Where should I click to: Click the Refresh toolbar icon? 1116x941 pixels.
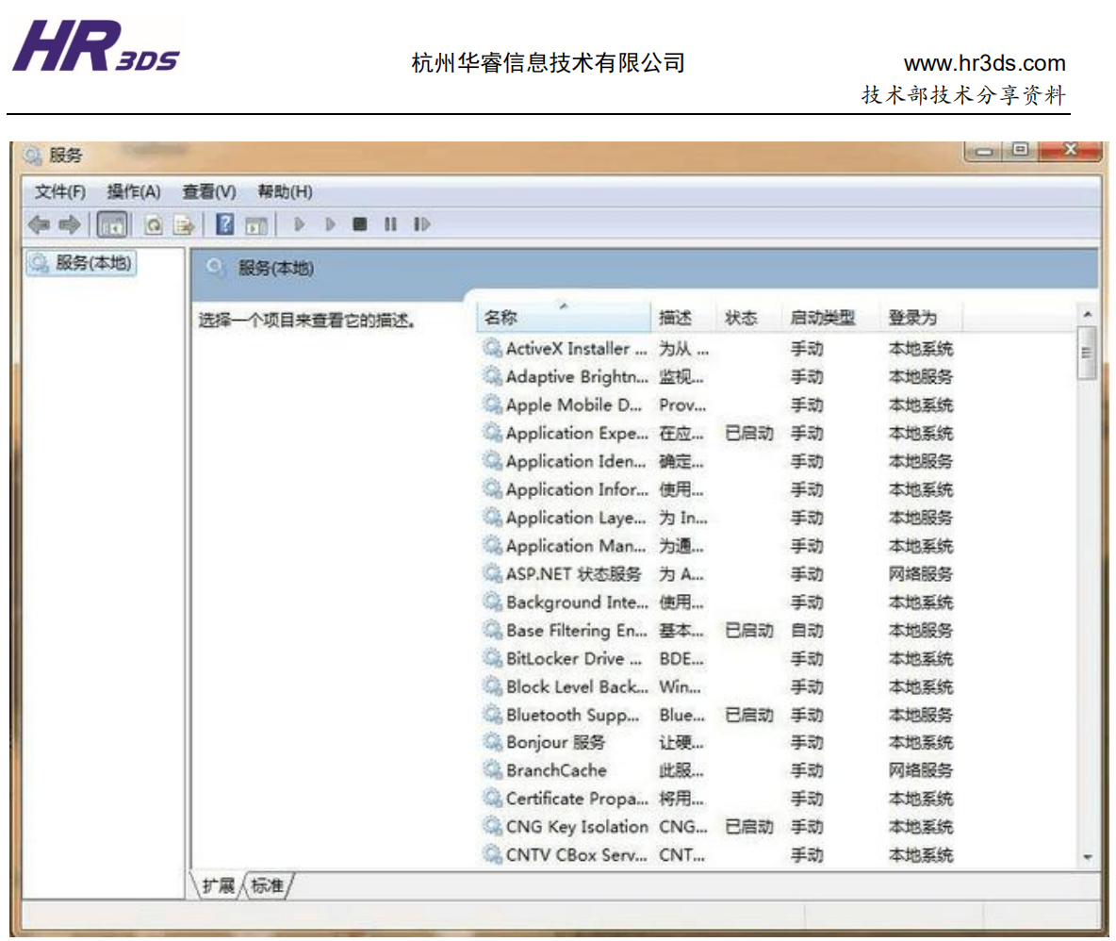tap(153, 225)
